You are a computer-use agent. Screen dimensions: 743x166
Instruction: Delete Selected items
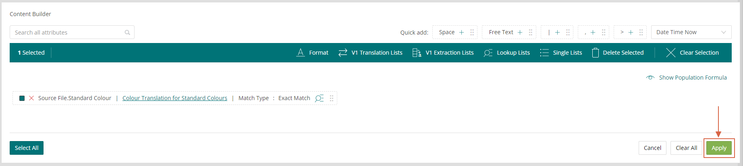pos(617,53)
